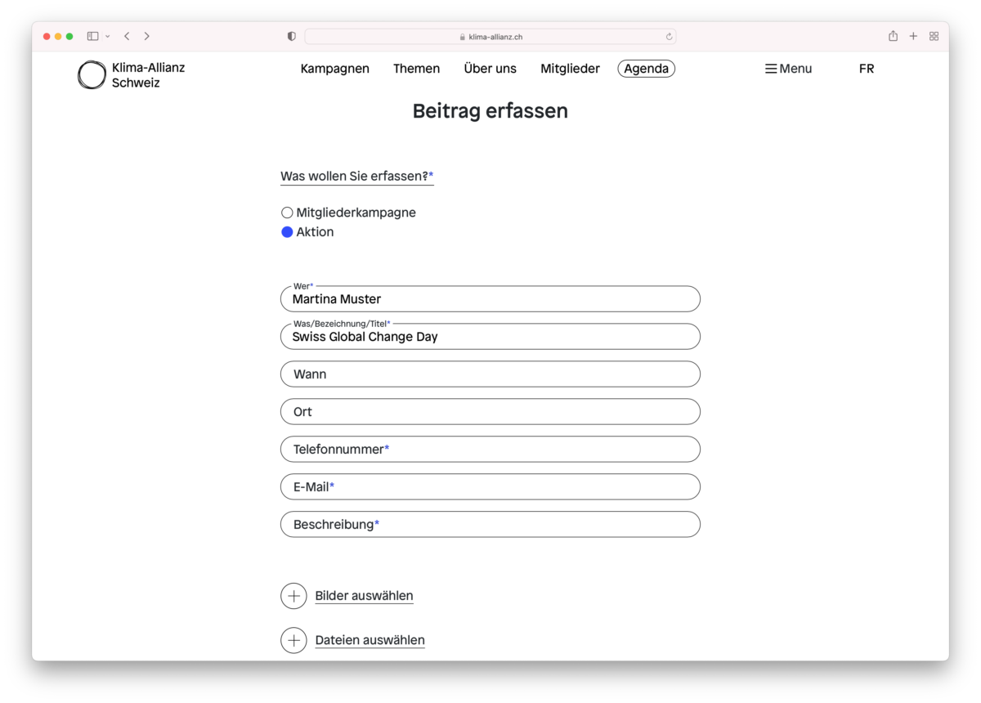Click the Bilder auswählen link
This screenshot has height=703, width=981.
[364, 596]
